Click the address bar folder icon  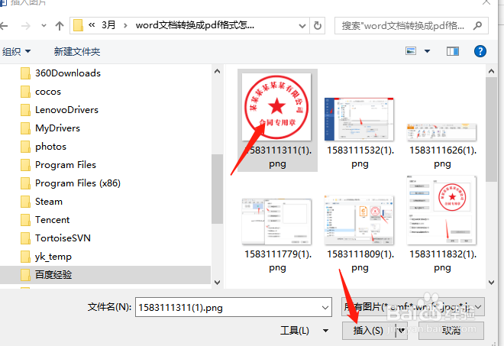coord(78,25)
